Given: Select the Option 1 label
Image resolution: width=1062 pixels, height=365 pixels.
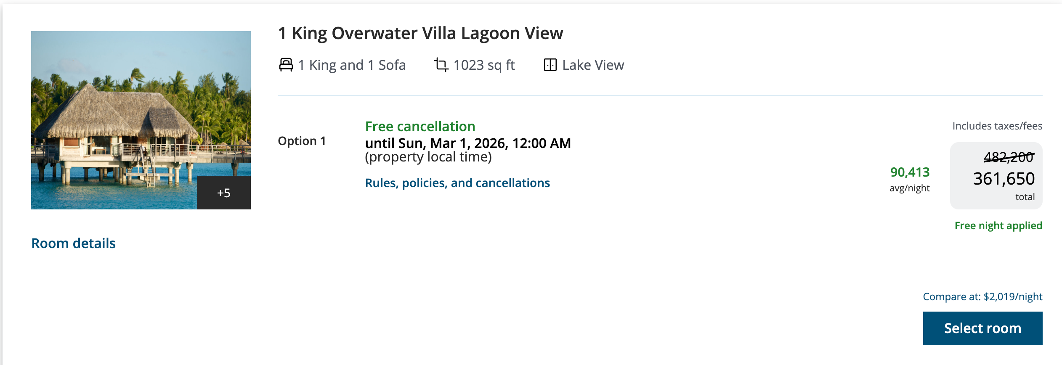Looking at the screenshot, I should coord(302,141).
